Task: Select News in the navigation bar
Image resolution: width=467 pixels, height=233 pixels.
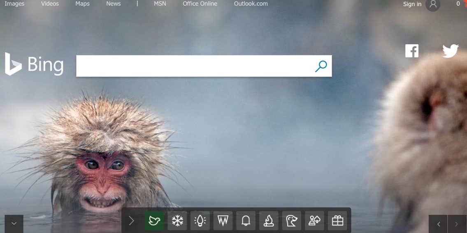Action: tap(114, 4)
